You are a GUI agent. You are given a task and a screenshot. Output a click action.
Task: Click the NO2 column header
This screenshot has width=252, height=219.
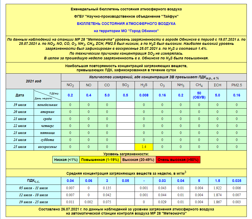pyautogui.click(x=70, y=85)
